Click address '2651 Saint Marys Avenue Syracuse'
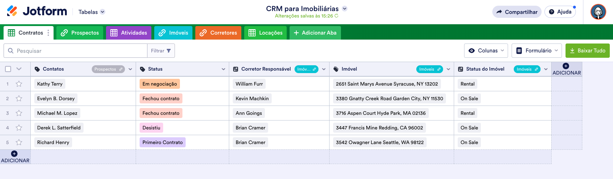This screenshot has height=179, width=613. [x=387, y=84]
